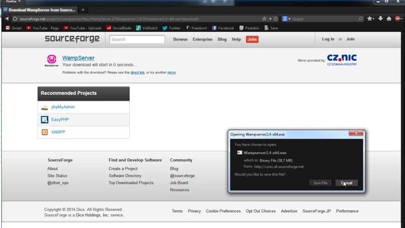This screenshot has width=405, height=228.
Task: Click the XAMPP project icon
Action: tap(44, 132)
